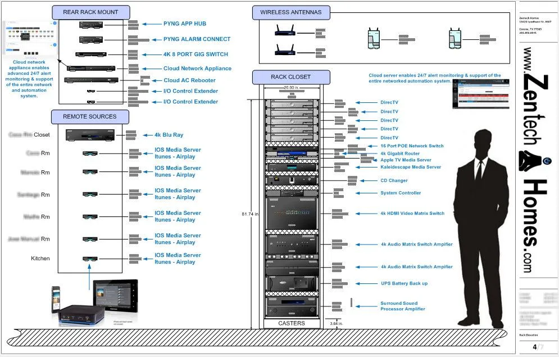Click the cloud server alert monitoring description text

pyautogui.click(x=435, y=78)
